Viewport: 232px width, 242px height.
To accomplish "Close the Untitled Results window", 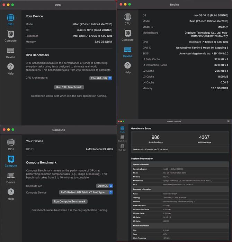I will tap(119, 122).
